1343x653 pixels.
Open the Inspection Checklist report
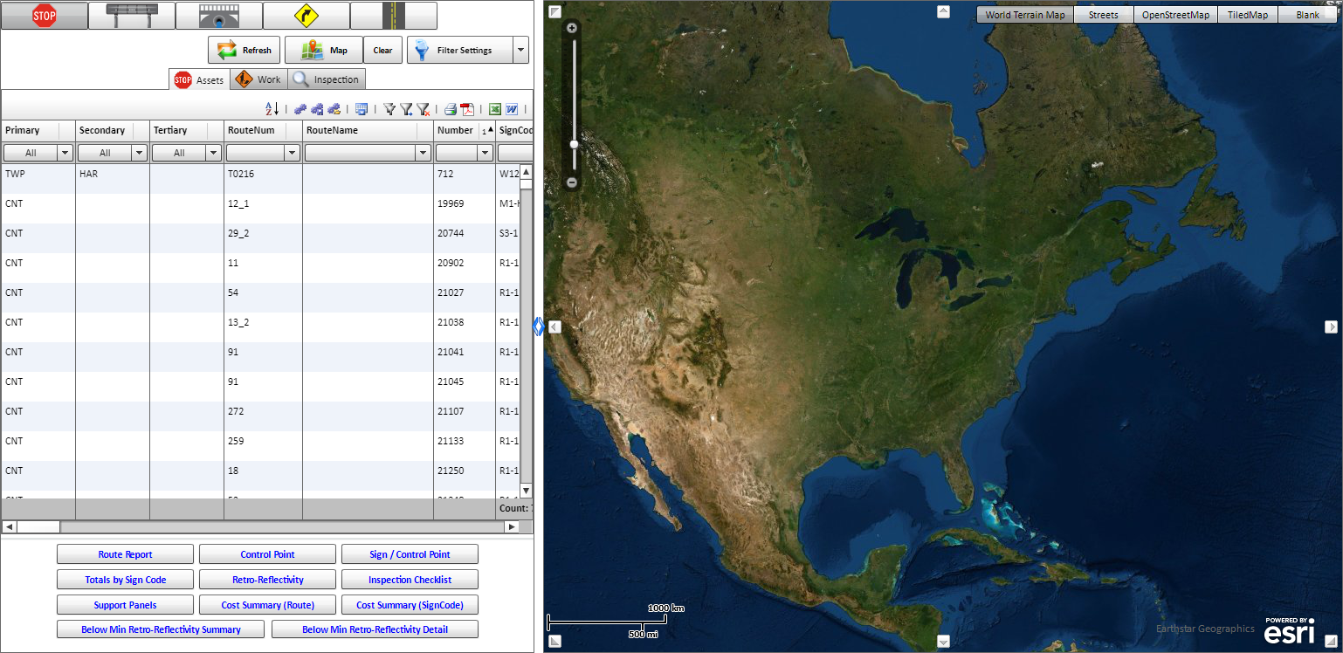click(x=410, y=580)
